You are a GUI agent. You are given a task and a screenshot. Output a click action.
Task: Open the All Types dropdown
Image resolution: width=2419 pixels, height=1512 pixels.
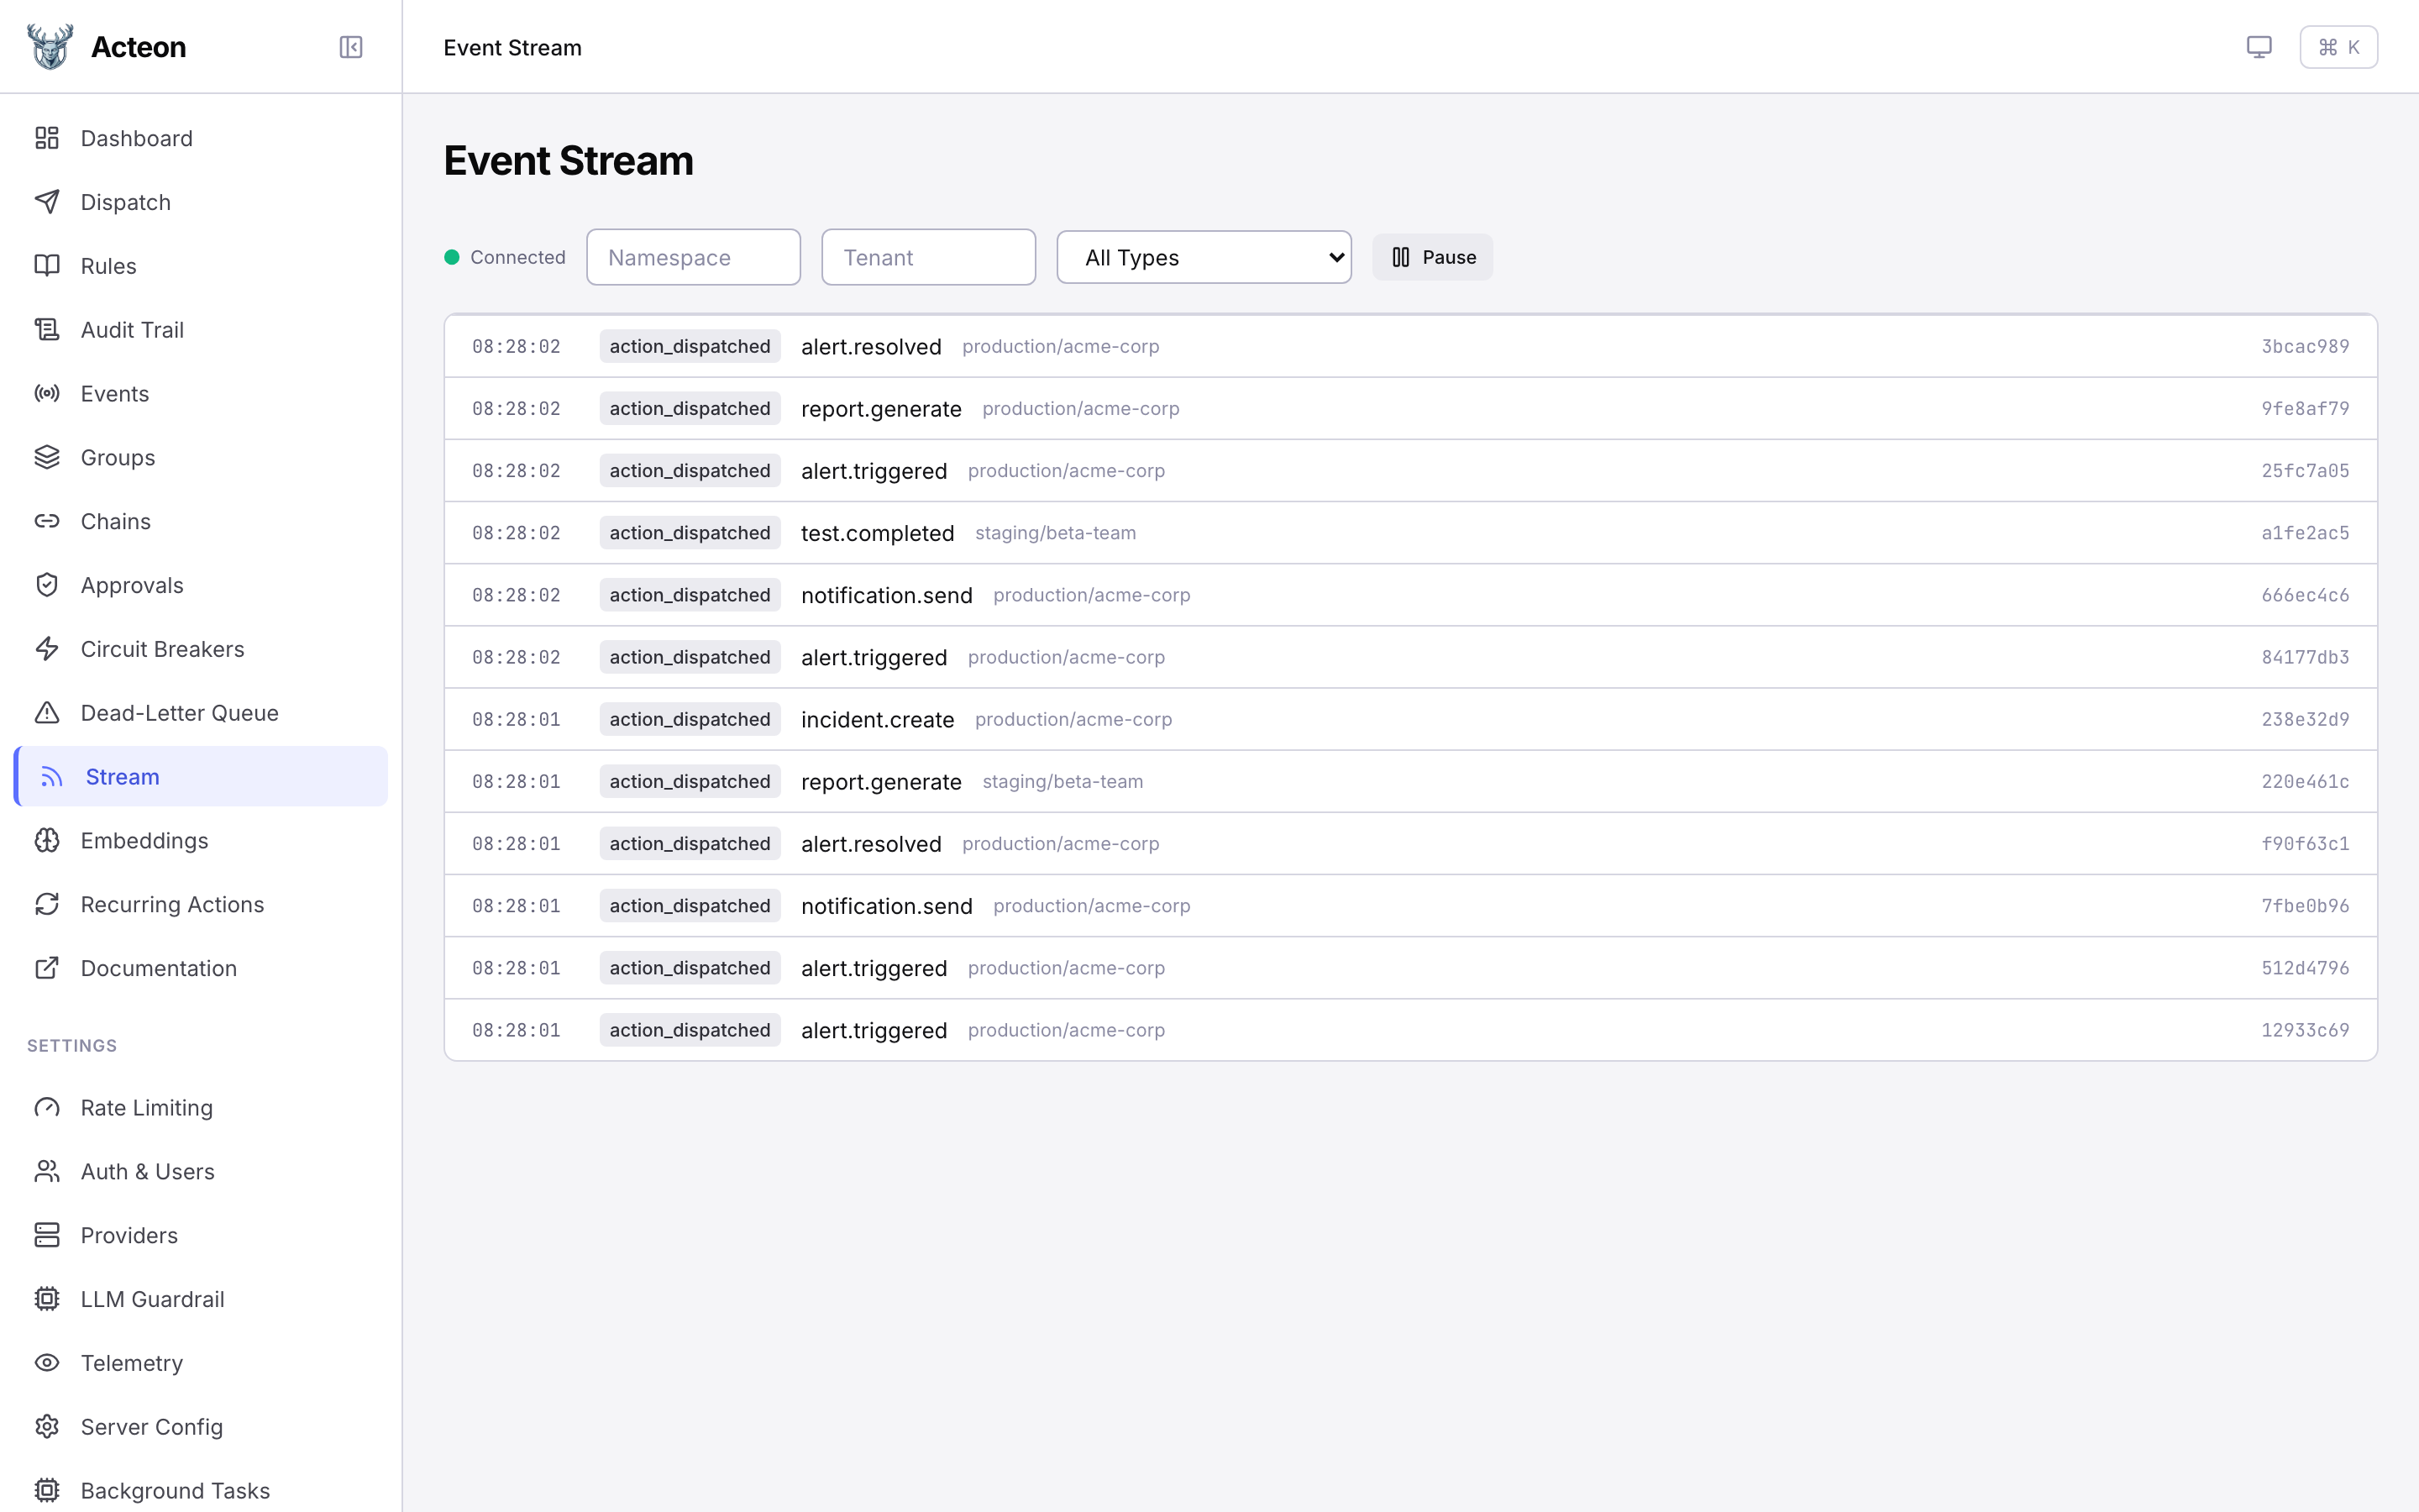[x=1204, y=258]
